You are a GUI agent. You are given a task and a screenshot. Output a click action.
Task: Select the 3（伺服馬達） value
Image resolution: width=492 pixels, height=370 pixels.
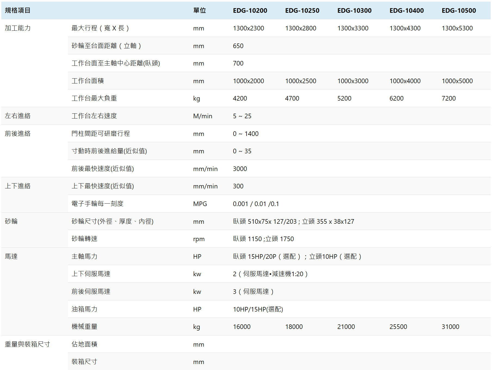pos(253,292)
